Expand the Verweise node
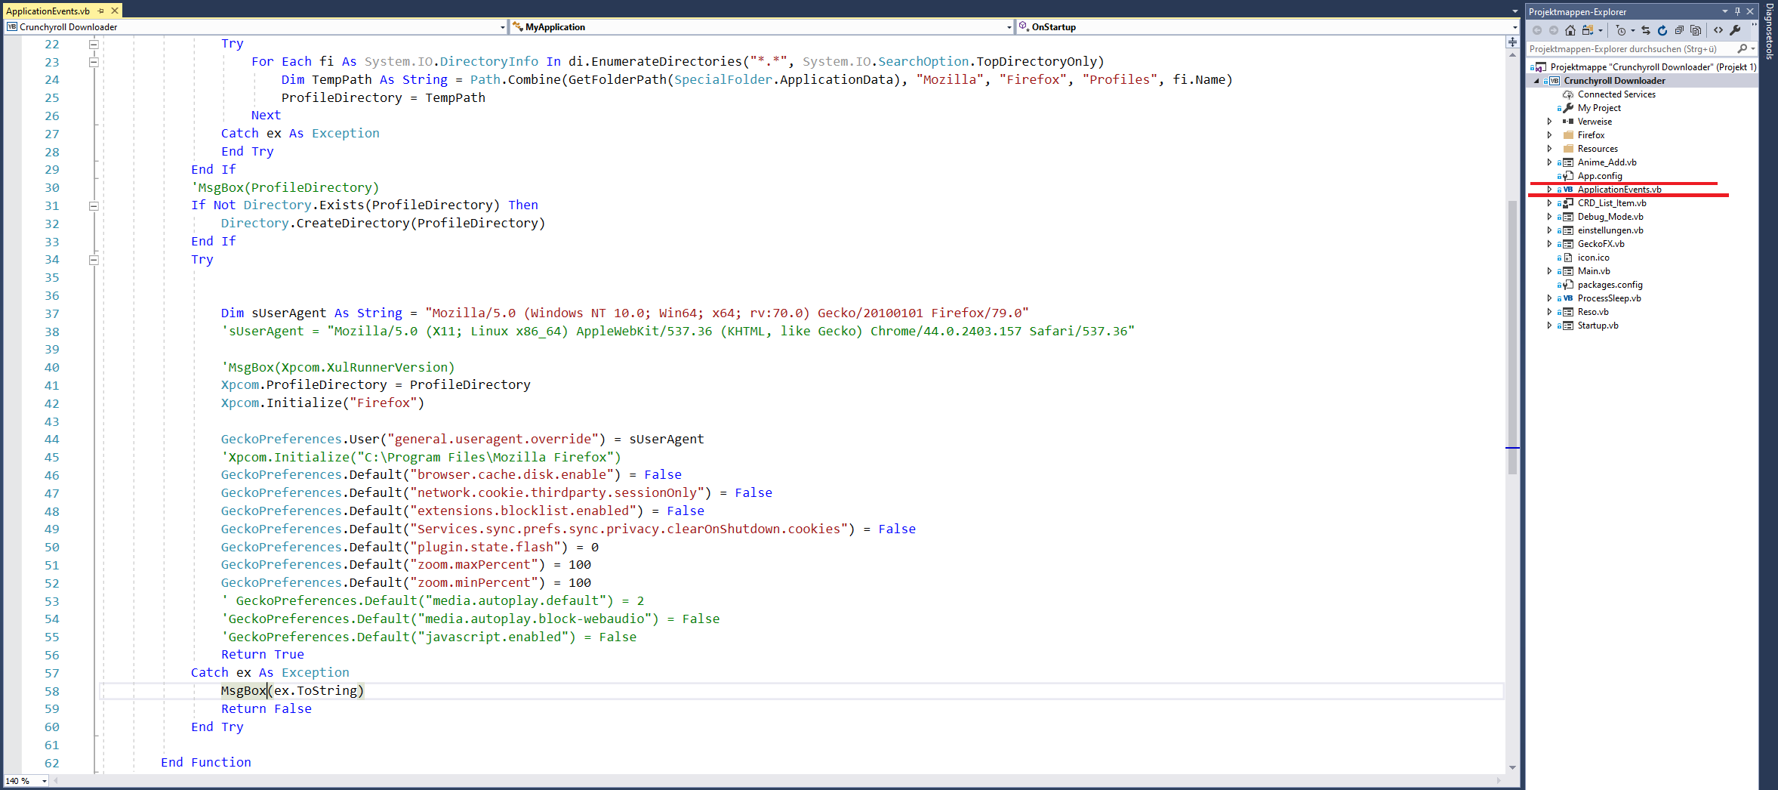Image resolution: width=1778 pixels, height=790 pixels. click(x=1550, y=122)
